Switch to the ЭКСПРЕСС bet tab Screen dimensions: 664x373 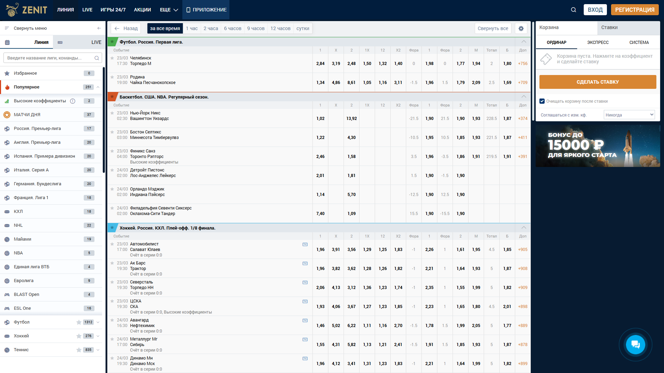click(x=598, y=42)
